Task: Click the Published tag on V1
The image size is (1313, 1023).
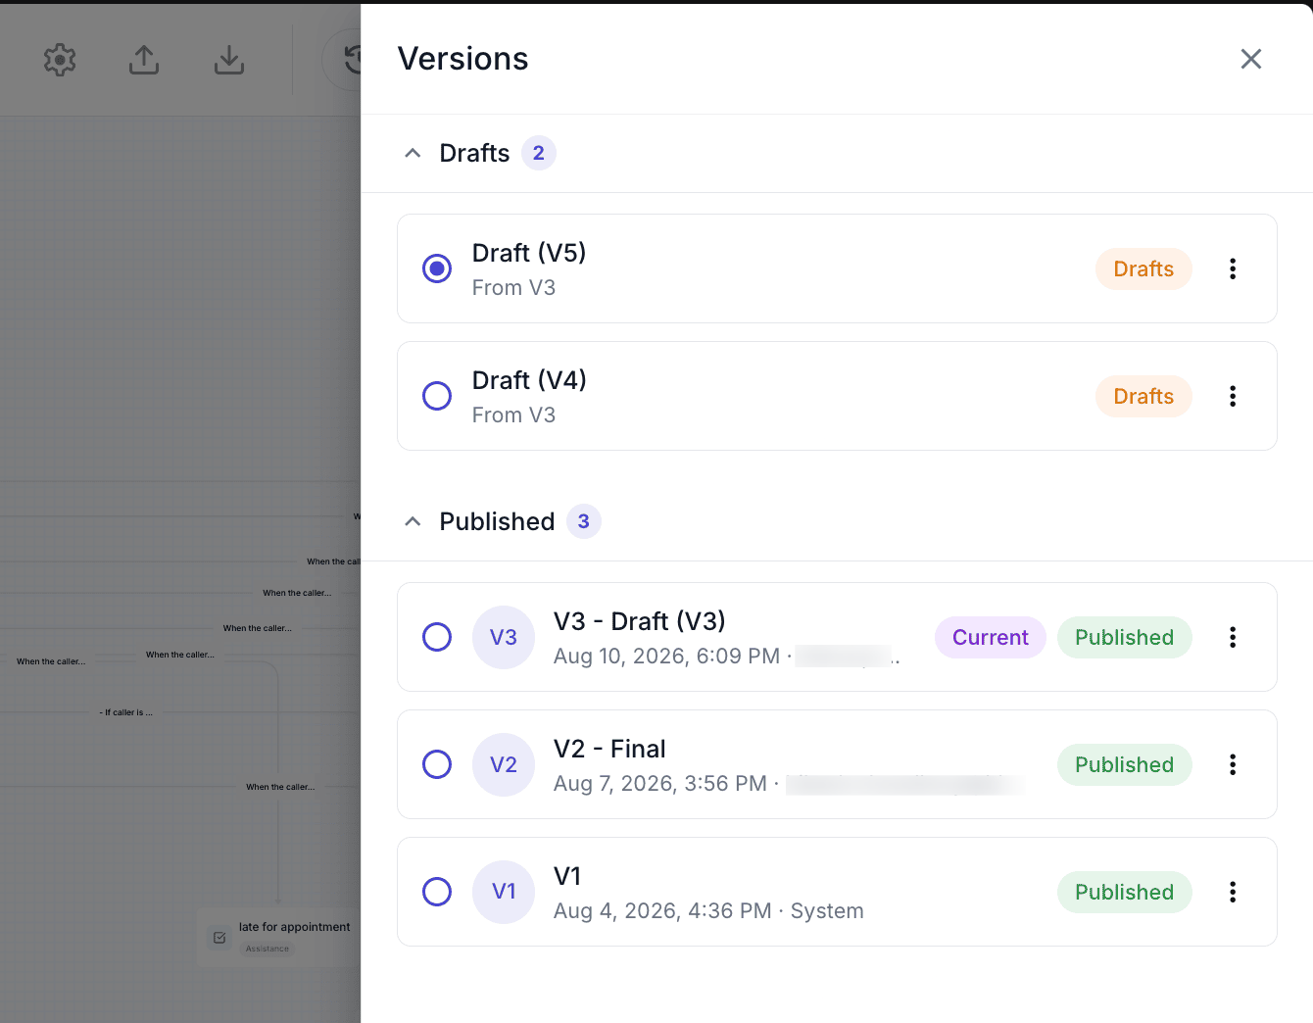Action: [x=1125, y=892]
